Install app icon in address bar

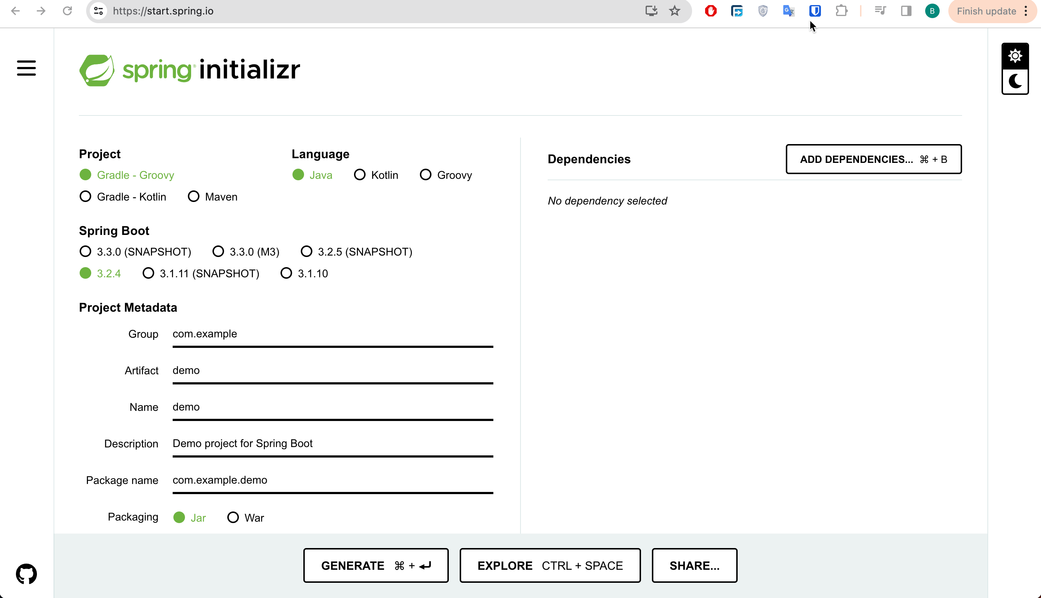coord(651,11)
